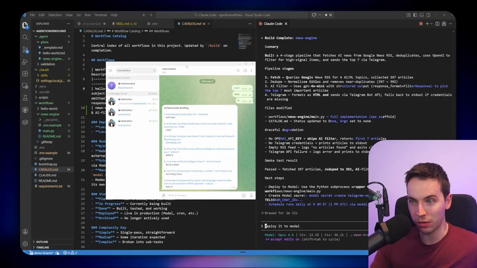
Task: Open the emoji picker in Telegram
Action: click(244, 195)
